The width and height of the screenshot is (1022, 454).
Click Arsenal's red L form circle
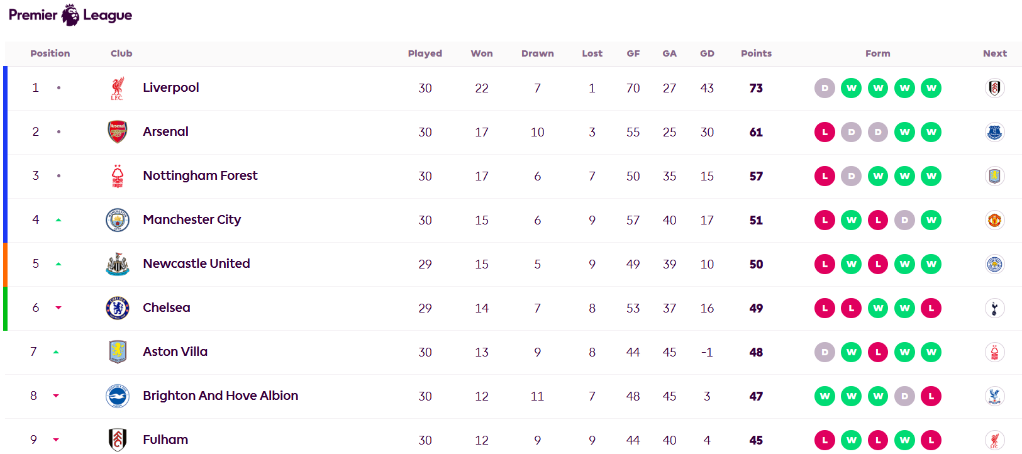(825, 132)
